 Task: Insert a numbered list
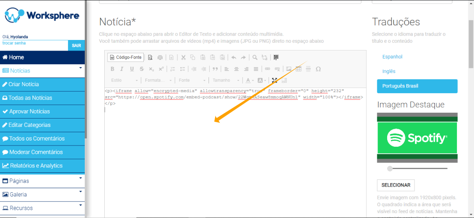pyautogui.click(x=173, y=69)
